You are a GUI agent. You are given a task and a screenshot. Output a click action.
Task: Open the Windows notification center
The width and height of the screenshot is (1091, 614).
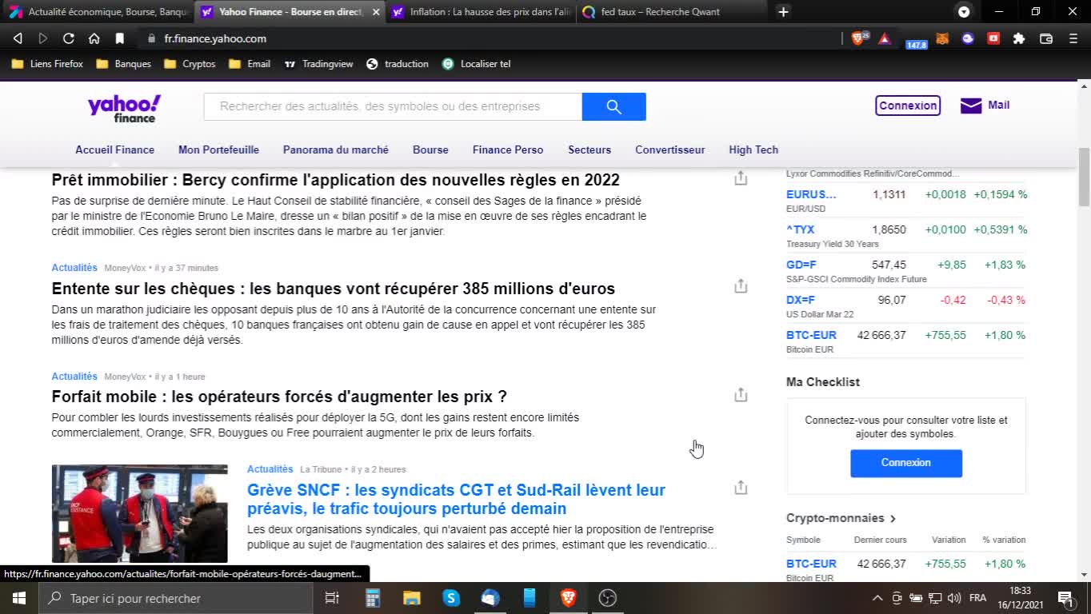(1065, 598)
